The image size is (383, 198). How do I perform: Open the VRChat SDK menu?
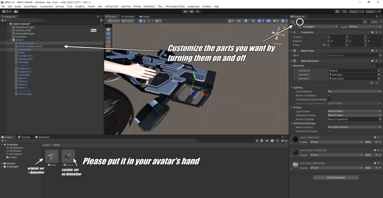coord(111,7)
